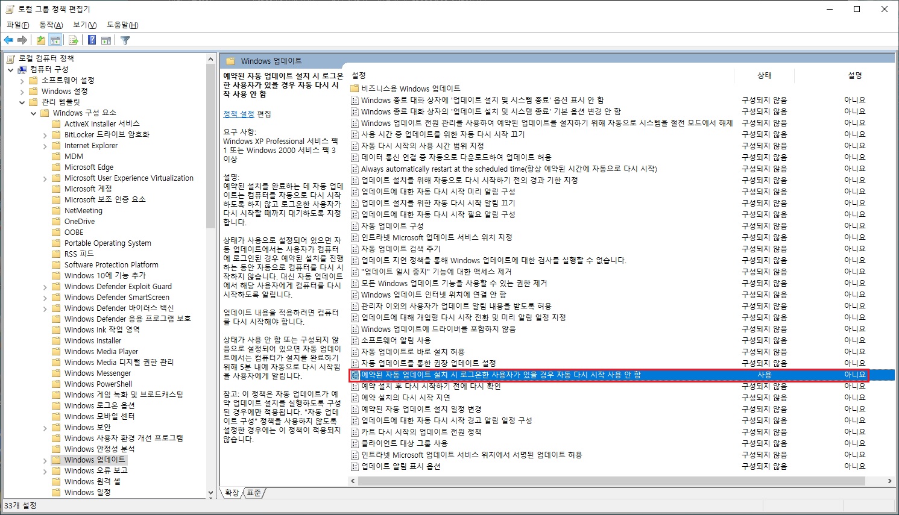Screen dimensions: 899x515
Task: Expand Microsoft User Experience Virtualization node
Action: tap(45, 178)
